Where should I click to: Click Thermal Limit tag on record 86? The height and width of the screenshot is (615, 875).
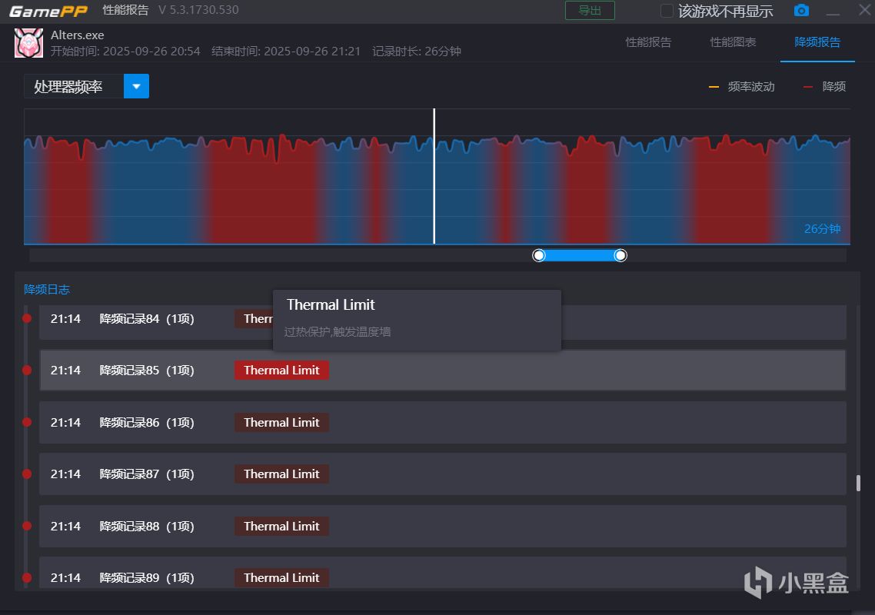click(x=281, y=423)
